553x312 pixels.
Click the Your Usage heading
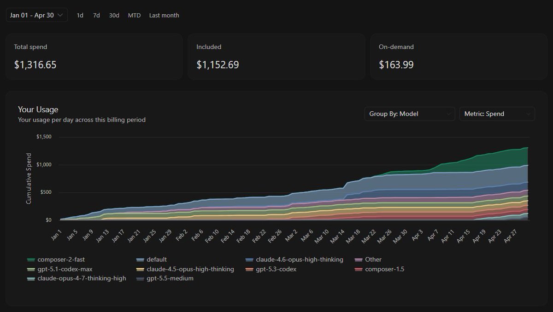coord(38,110)
